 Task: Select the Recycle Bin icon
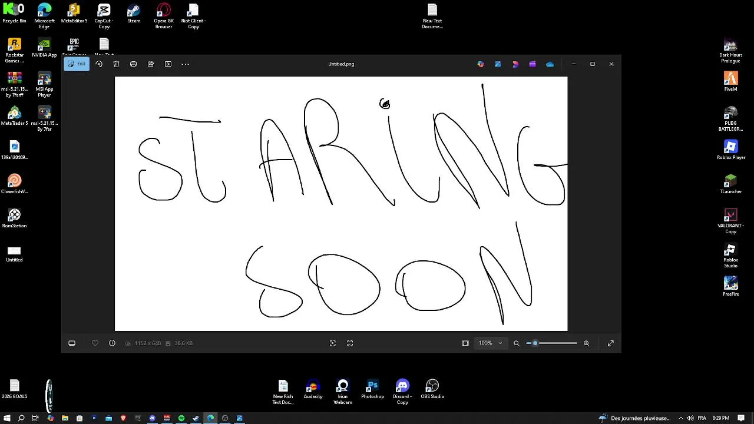pos(14,14)
